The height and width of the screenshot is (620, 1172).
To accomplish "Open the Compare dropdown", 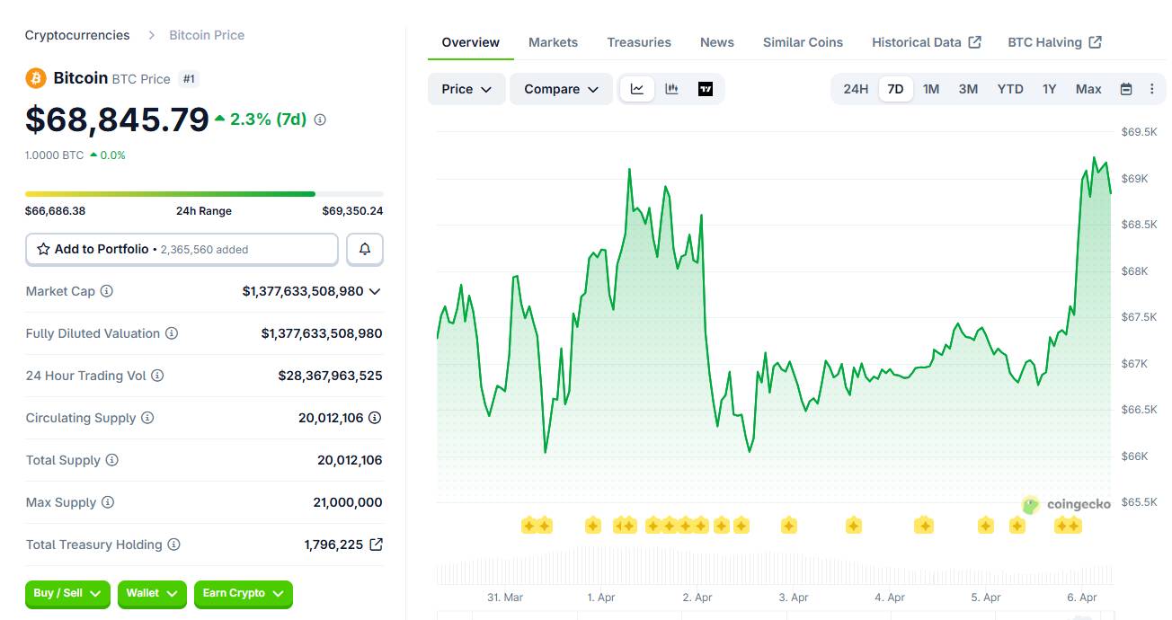I will [561, 88].
